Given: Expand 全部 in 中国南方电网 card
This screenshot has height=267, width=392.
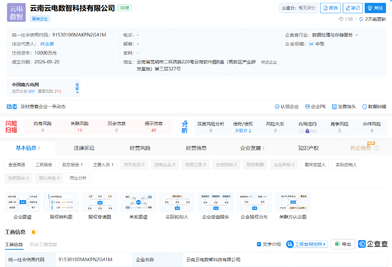Looking at the screenshot, I should (x=77, y=88).
